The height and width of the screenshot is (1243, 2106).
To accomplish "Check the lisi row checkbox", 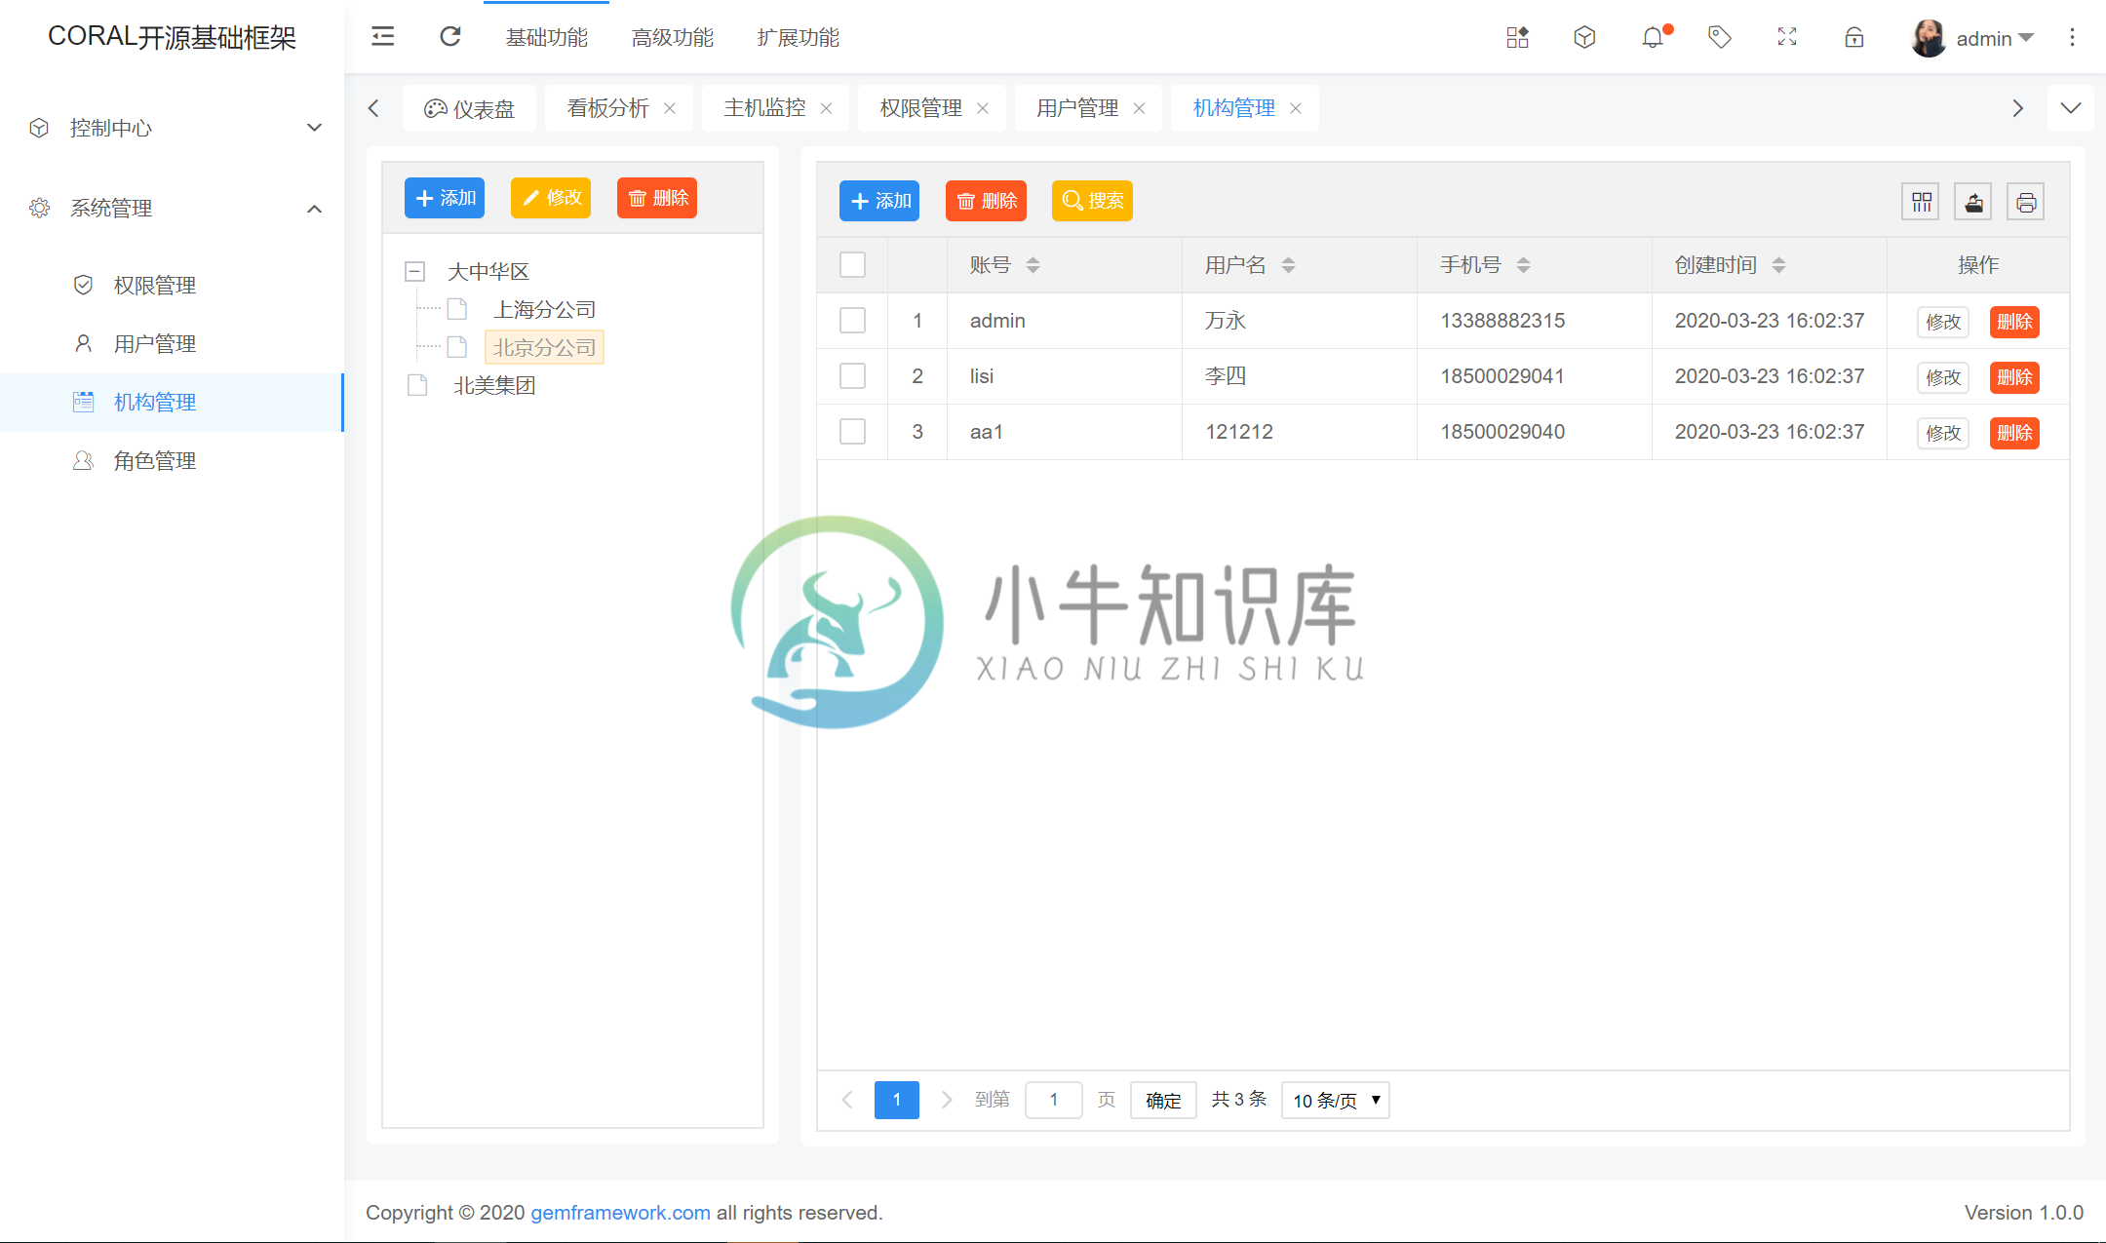I will pyautogui.click(x=853, y=375).
